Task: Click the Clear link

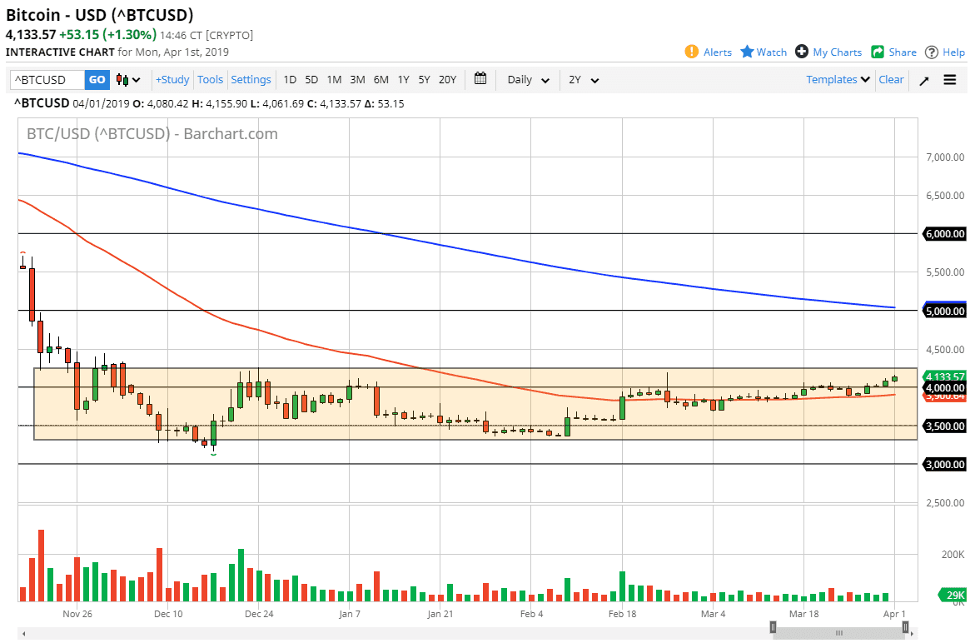Action: pyautogui.click(x=891, y=79)
